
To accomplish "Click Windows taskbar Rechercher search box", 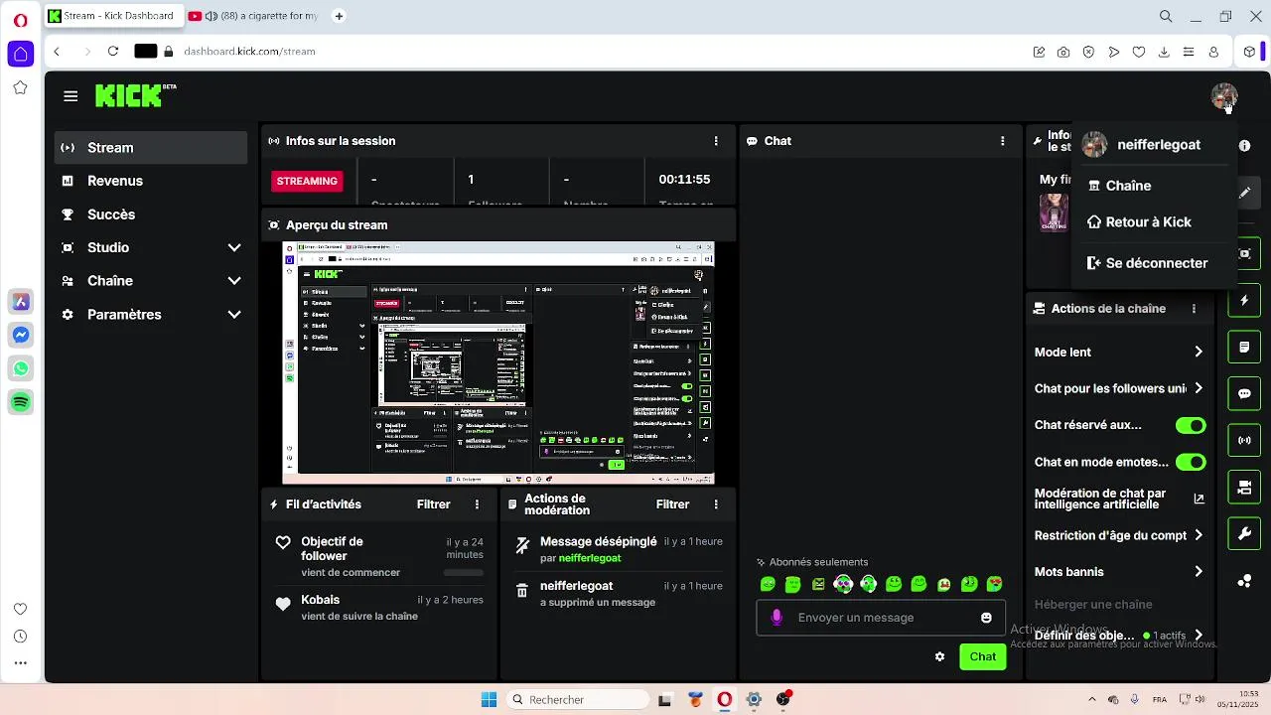I will click(576, 700).
